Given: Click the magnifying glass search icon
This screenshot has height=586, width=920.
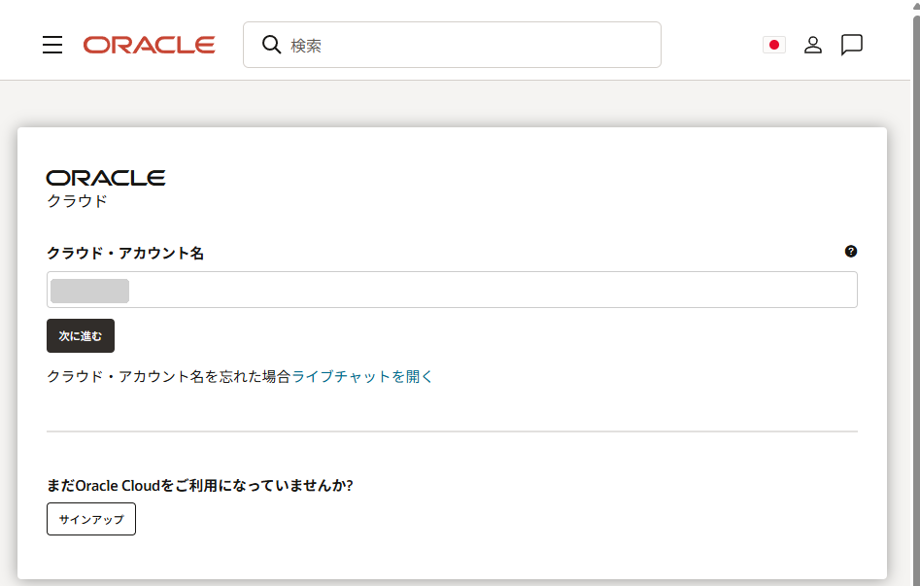Looking at the screenshot, I should [x=271, y=45].
